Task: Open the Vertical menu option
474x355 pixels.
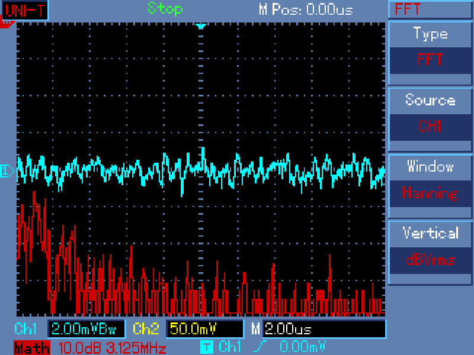Action: pos(430,233)
